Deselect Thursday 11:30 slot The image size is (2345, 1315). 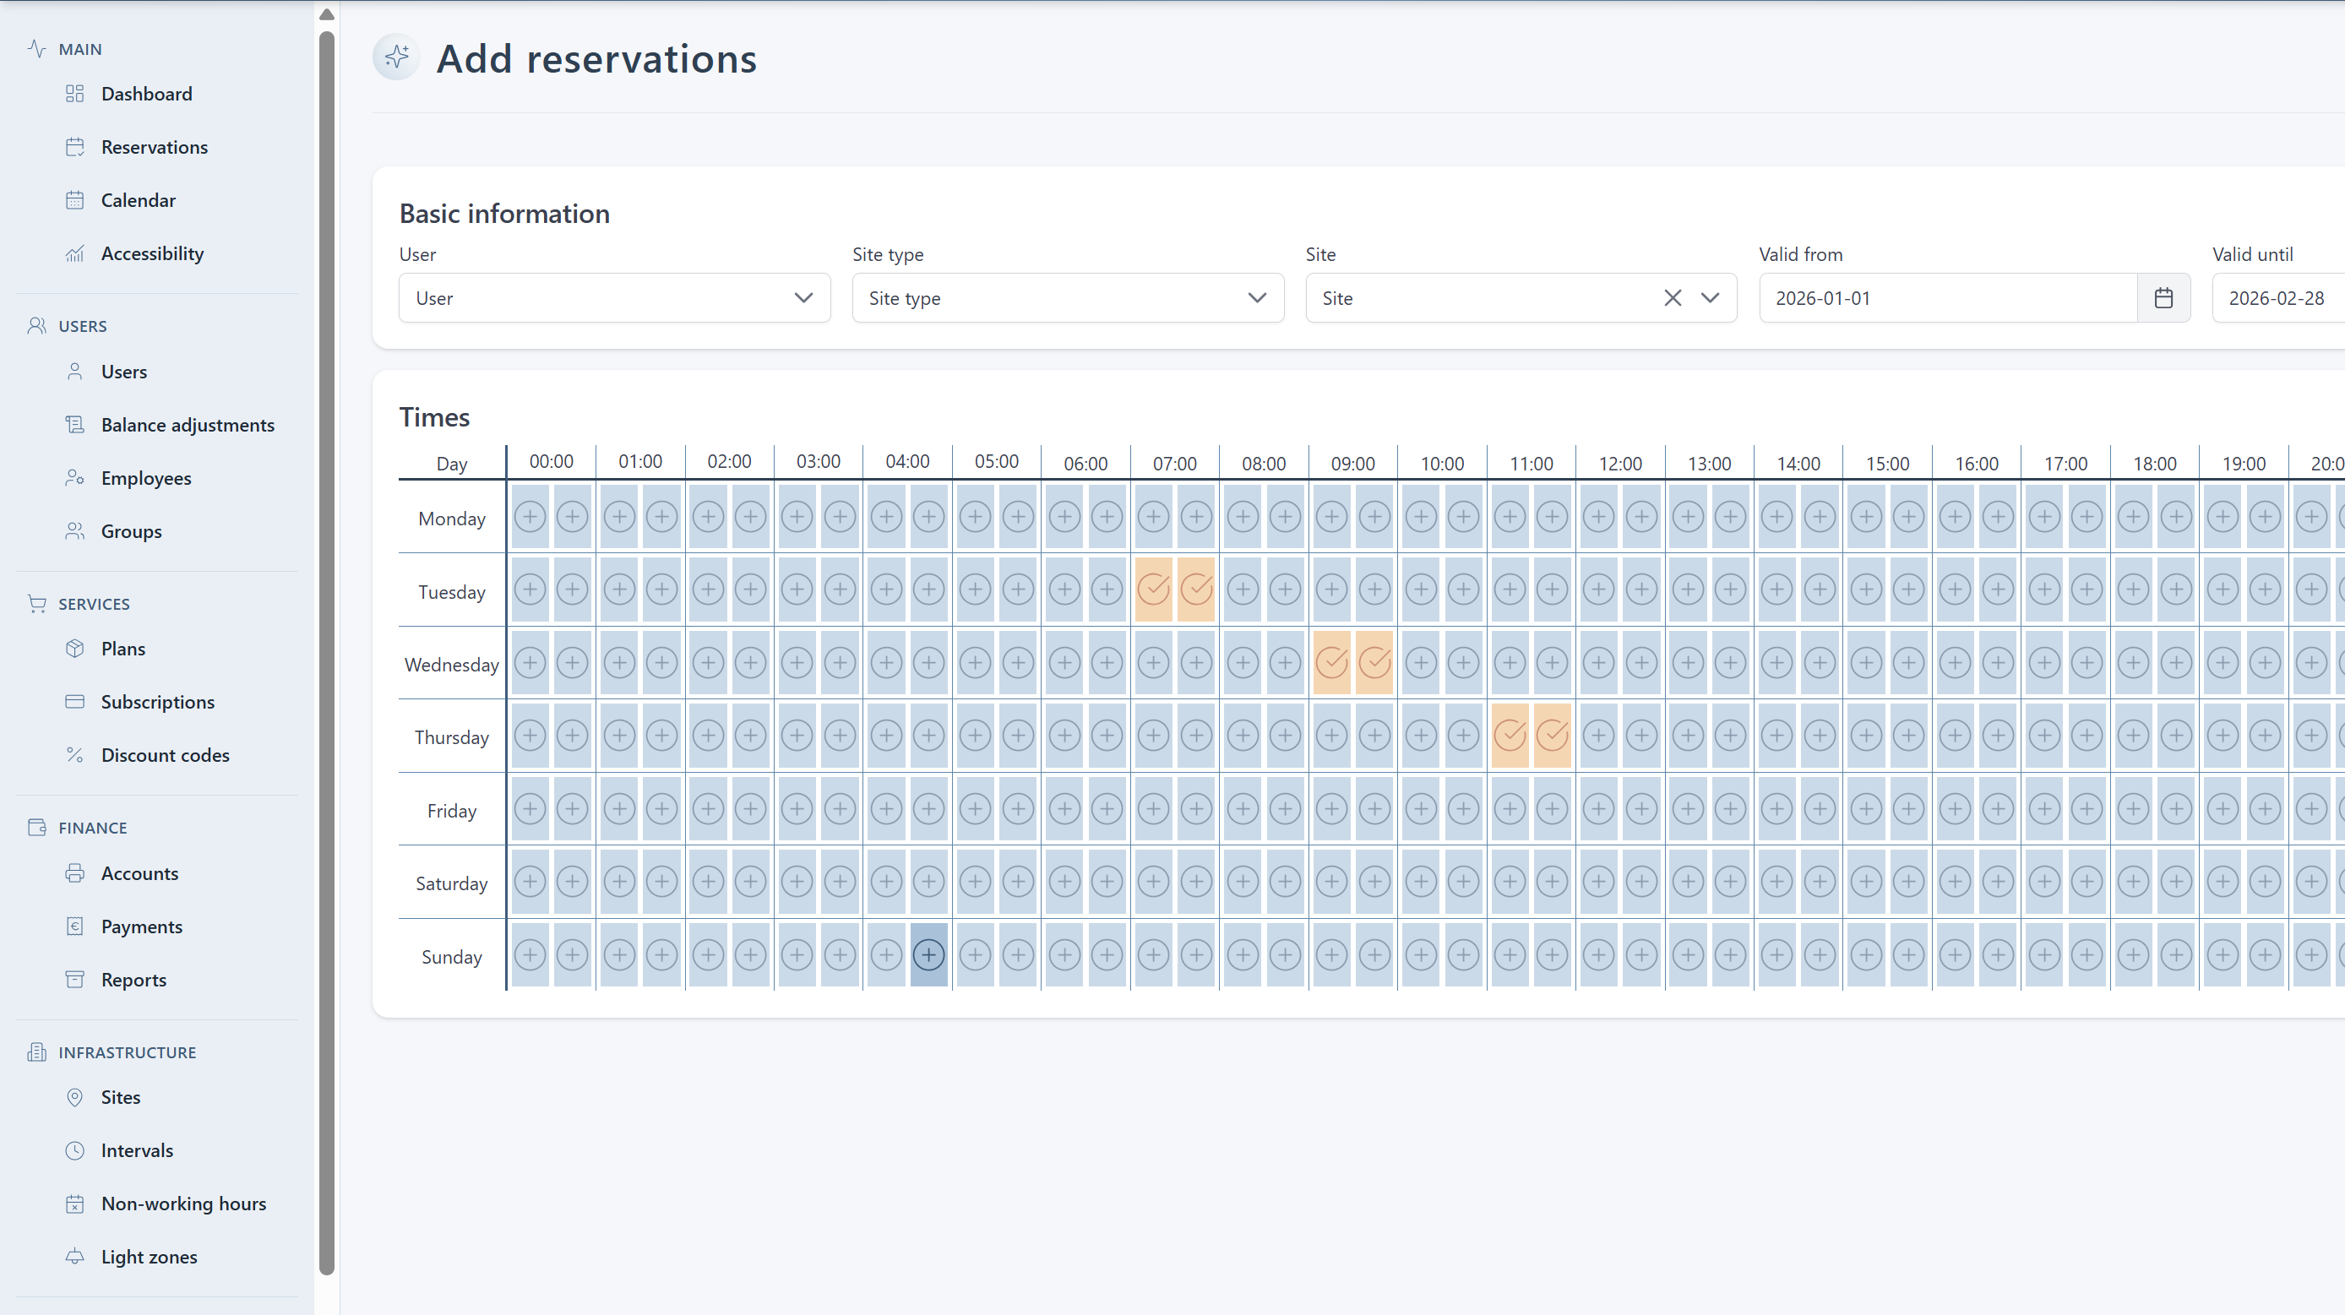[1553, 736]
